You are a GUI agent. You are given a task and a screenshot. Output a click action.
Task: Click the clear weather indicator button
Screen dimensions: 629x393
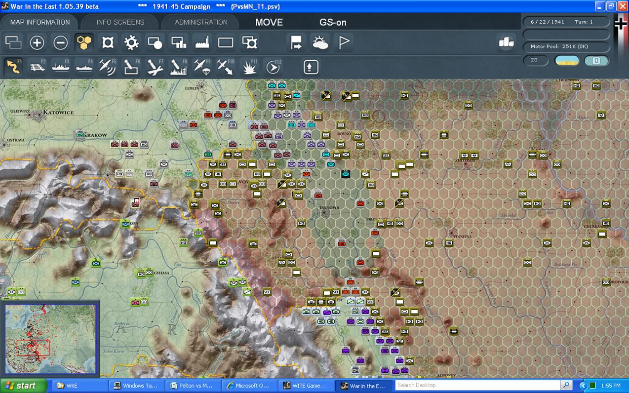point(567,61)
